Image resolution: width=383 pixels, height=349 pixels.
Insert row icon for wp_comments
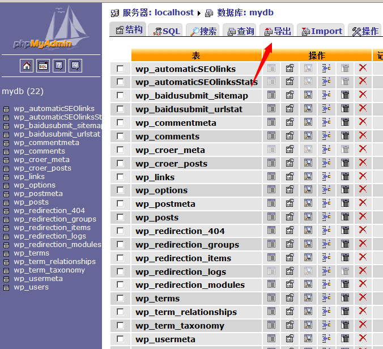(x=326, y=135)
